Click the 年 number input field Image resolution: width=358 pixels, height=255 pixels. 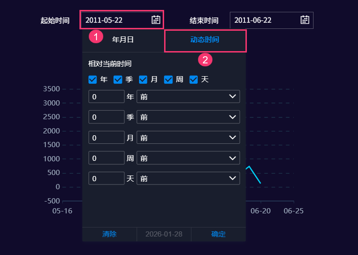(106, 97)
